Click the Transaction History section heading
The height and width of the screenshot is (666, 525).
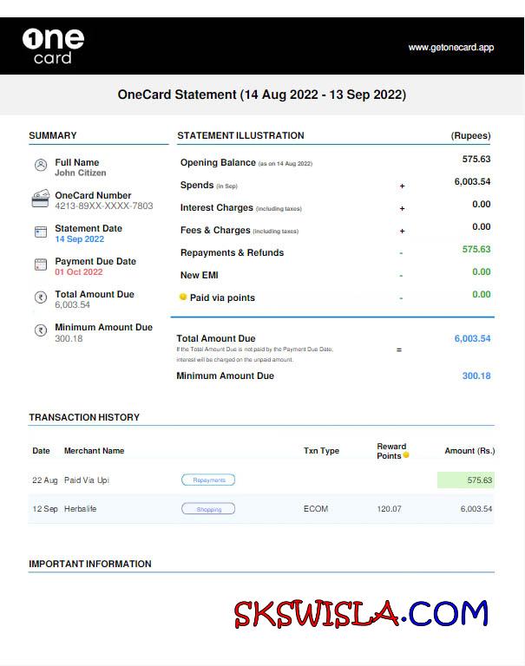pyautogui.click(x=84, y=417)
